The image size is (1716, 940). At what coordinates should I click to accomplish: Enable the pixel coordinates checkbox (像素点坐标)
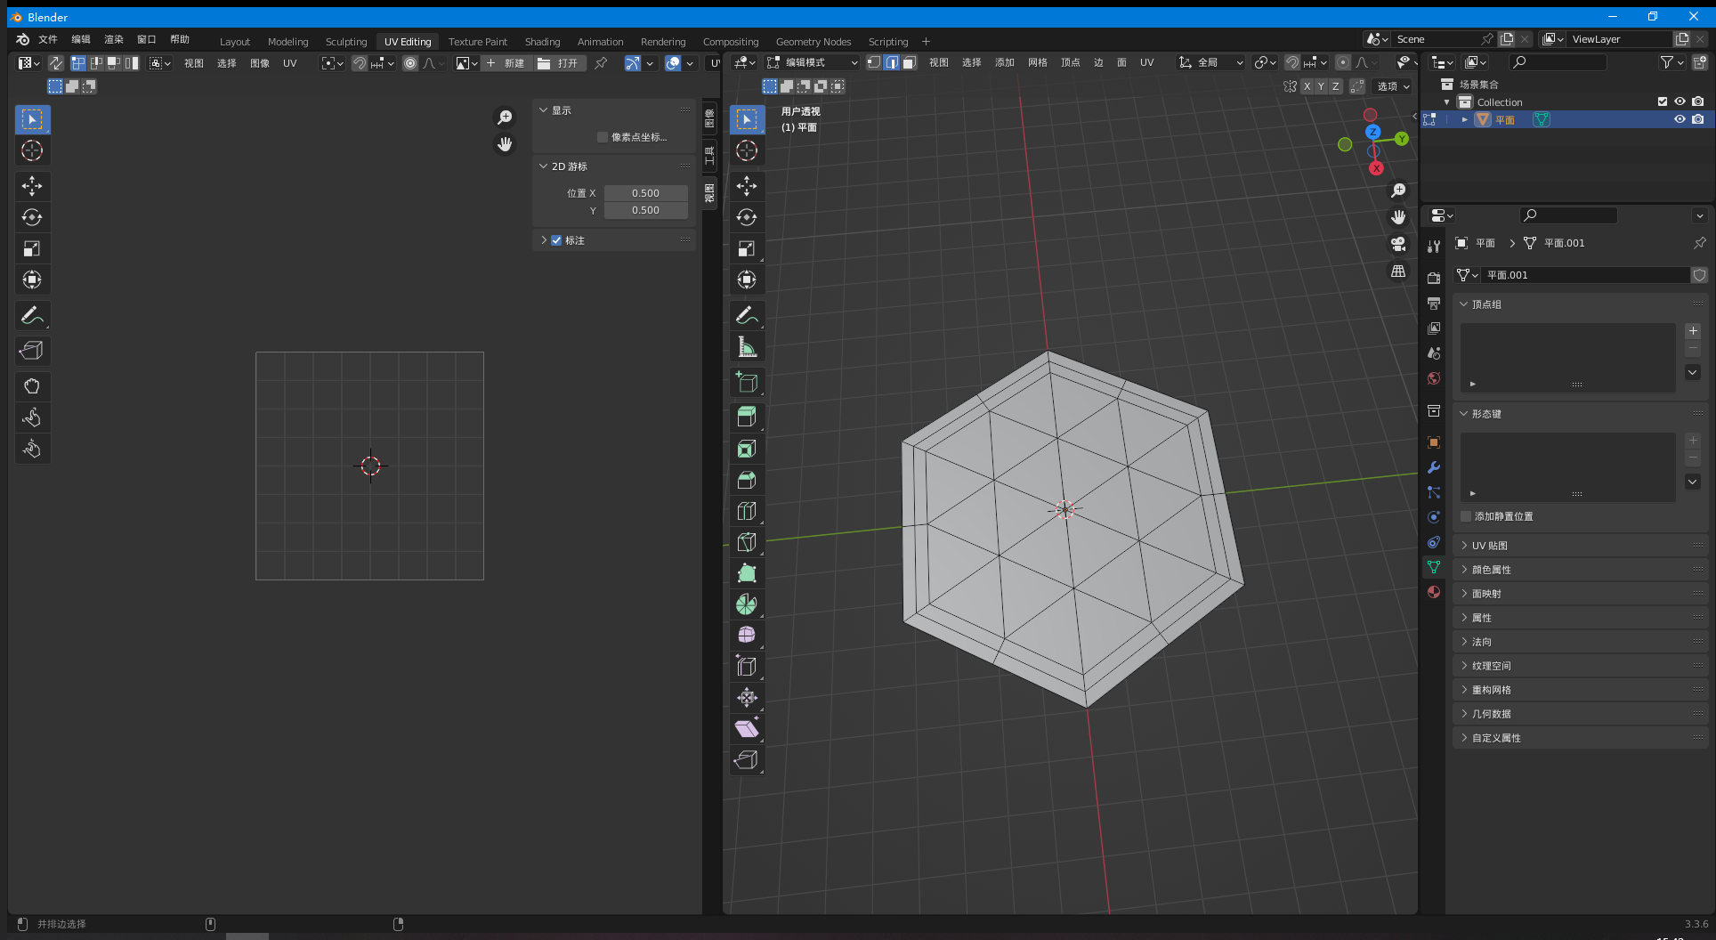point(603,137)
